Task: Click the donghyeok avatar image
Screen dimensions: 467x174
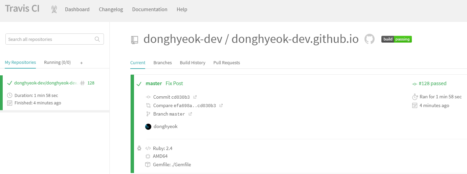Action: pos(148,127)
